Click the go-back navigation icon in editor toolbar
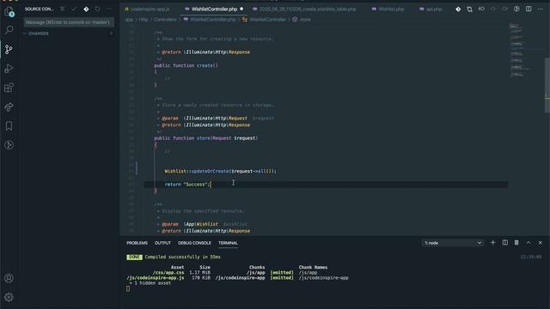 pos(481,9)
